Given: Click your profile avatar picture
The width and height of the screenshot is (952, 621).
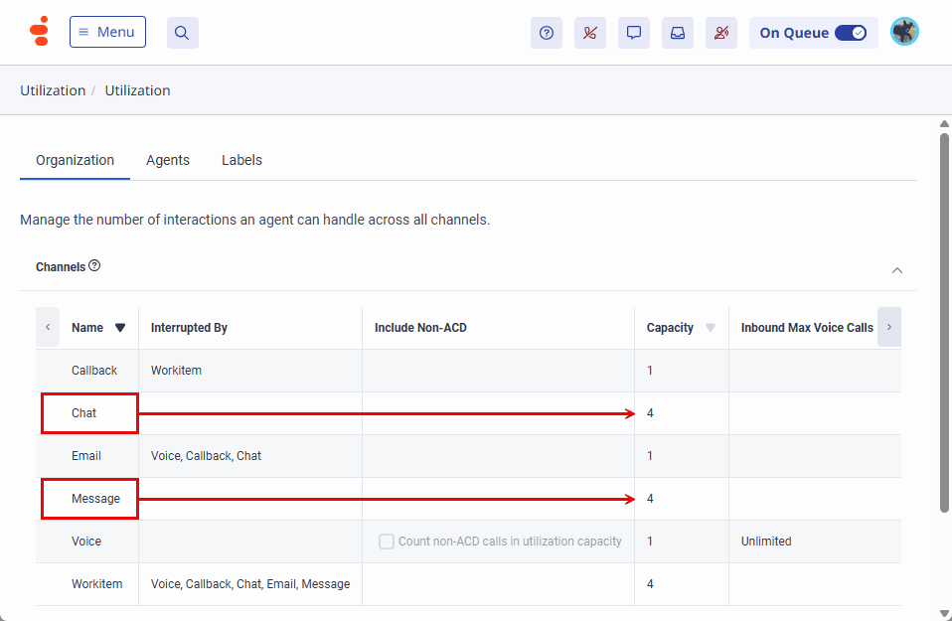Looking at the screenshot, I should [904, 31].
